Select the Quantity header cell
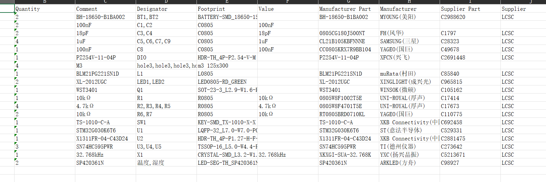The height and width of the screenshot is (182, 546). [x=45, y=9]
